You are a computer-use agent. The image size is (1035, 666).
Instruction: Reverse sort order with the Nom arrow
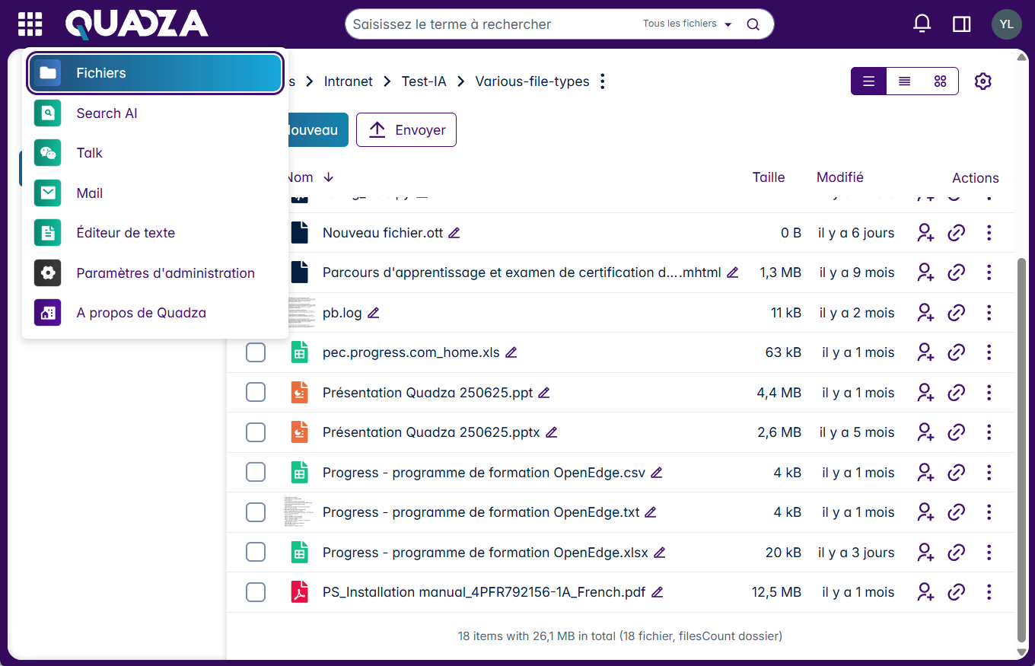(x=328, y=177)
